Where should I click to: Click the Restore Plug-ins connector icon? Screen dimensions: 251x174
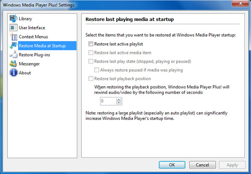pyautogui.click(x=13, y=55)
